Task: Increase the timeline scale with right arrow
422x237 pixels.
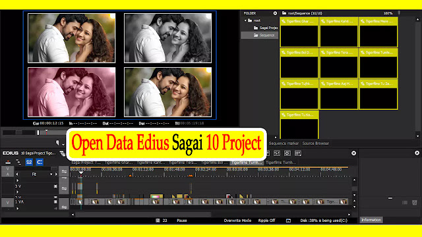Action: [56, 174]
